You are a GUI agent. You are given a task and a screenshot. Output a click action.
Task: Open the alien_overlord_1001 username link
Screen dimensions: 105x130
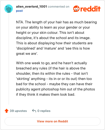31,7
